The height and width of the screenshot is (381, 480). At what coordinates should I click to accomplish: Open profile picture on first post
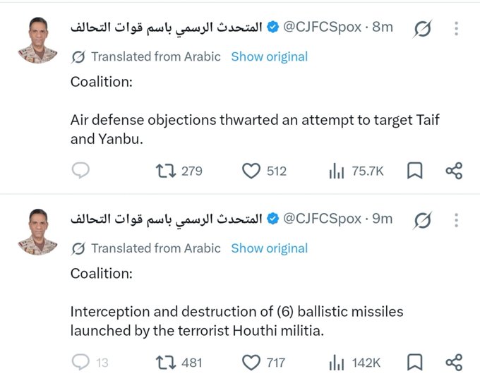click(38, 40)
